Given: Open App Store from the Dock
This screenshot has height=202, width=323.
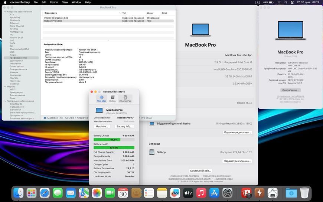Looking at the screenshot, I should point(215,193).
